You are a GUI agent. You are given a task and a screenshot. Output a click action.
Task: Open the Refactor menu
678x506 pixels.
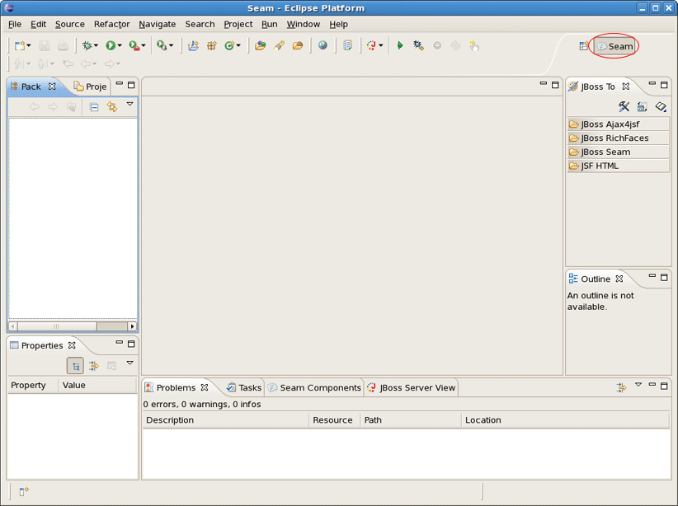point(111,24)
